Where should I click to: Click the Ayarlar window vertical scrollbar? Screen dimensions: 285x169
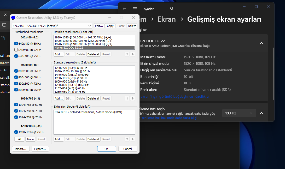[x=273, y=74]
